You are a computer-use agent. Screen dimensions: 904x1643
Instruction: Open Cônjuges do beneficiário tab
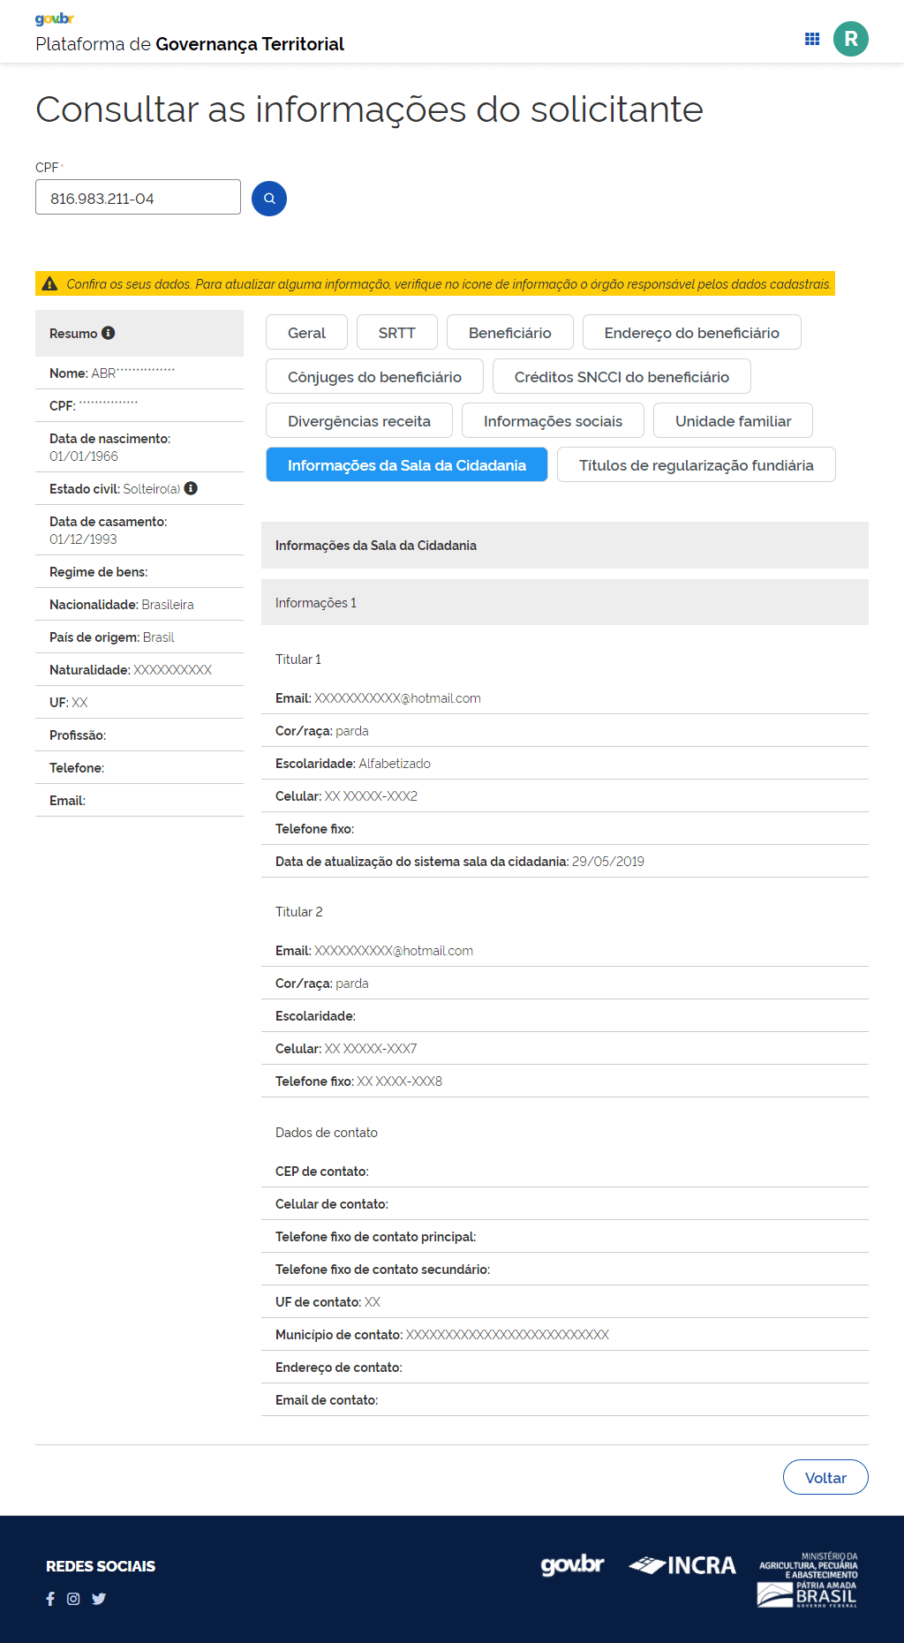[374, 377]
